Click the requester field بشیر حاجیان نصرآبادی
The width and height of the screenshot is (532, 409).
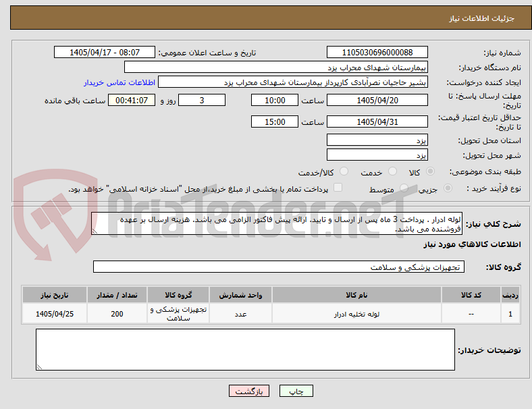pos(293,82)
